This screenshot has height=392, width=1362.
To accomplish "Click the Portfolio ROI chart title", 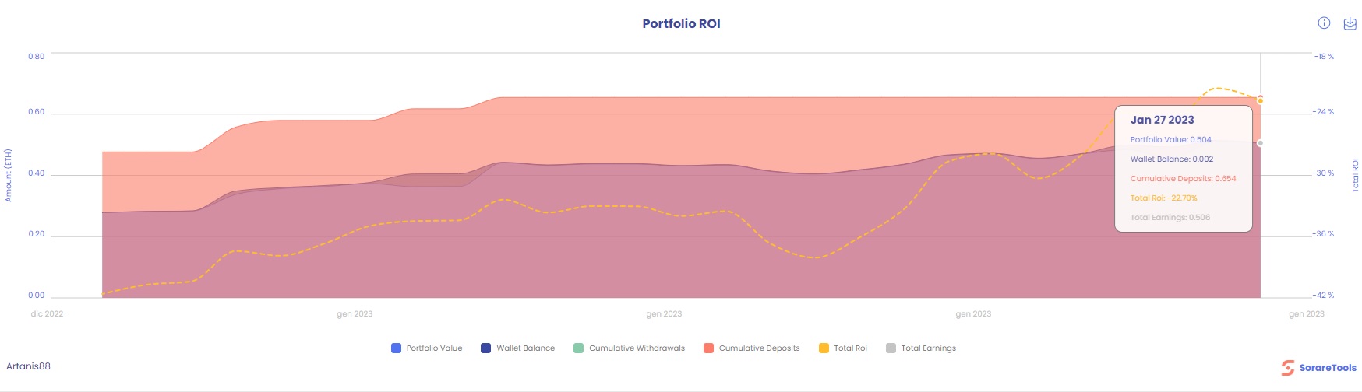I will 681,24.
